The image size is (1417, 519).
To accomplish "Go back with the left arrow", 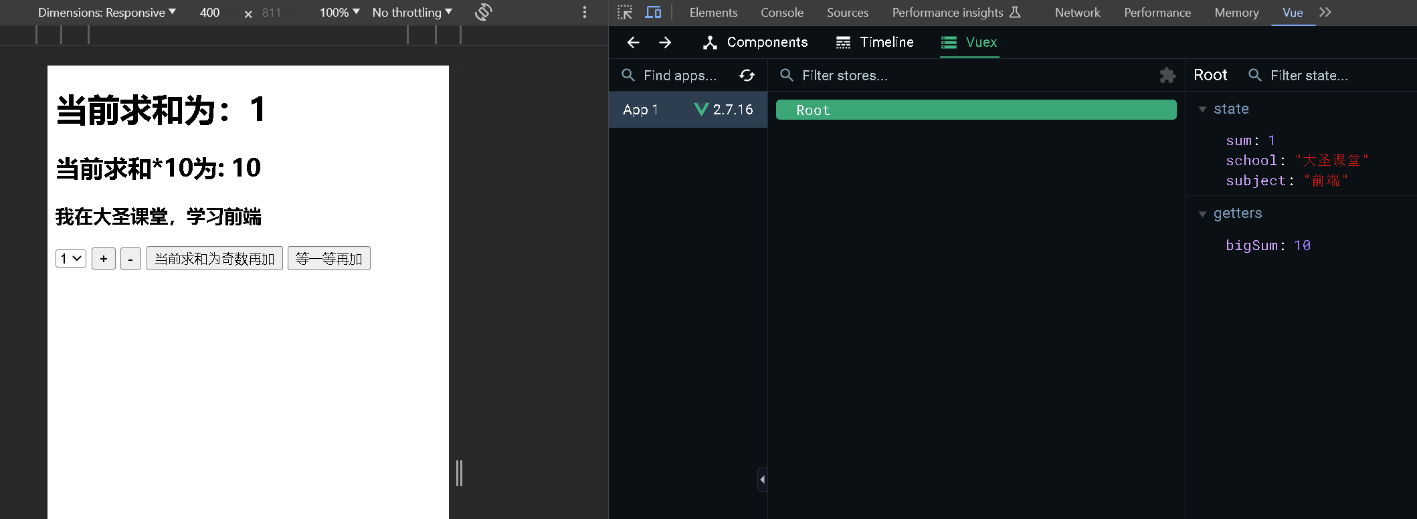I will 633,42.
